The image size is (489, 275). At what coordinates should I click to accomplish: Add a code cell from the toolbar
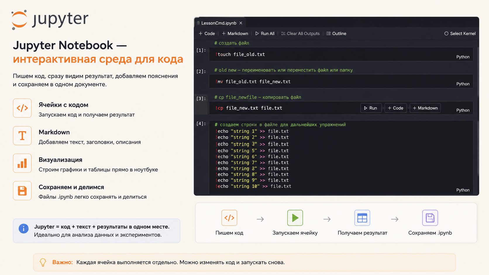point(207,34)
